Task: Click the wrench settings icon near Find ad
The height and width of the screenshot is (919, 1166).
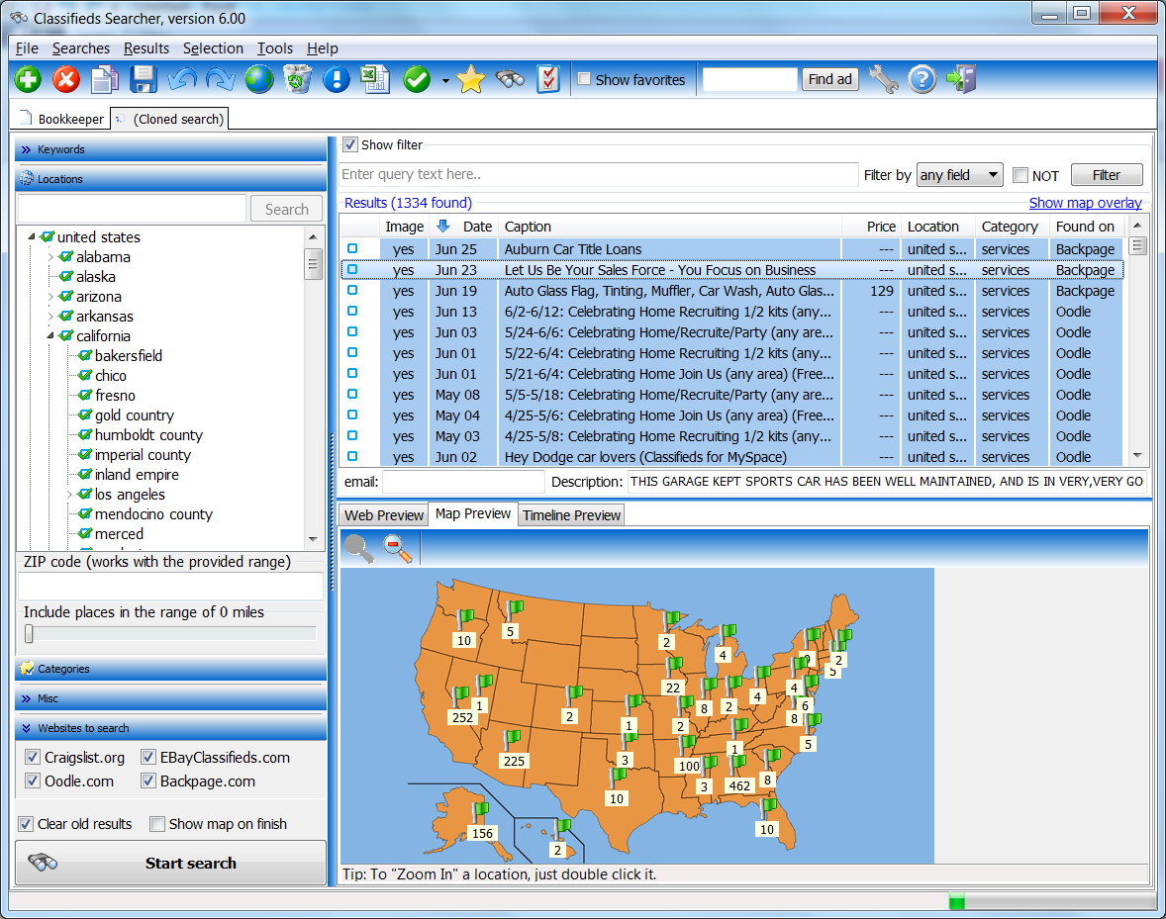Action: (x=883, y=79)
